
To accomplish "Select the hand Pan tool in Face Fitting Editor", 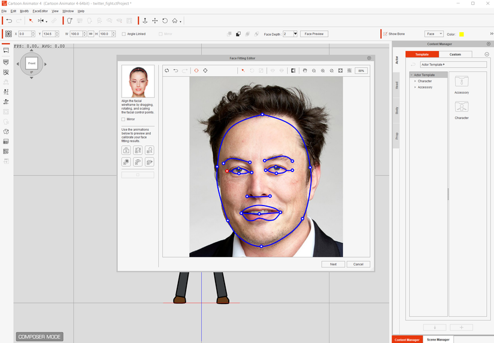I will click(305, 71).
